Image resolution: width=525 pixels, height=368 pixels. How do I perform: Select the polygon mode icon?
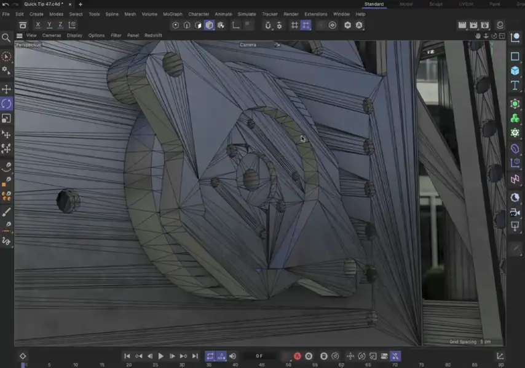[x=199, y=25]
